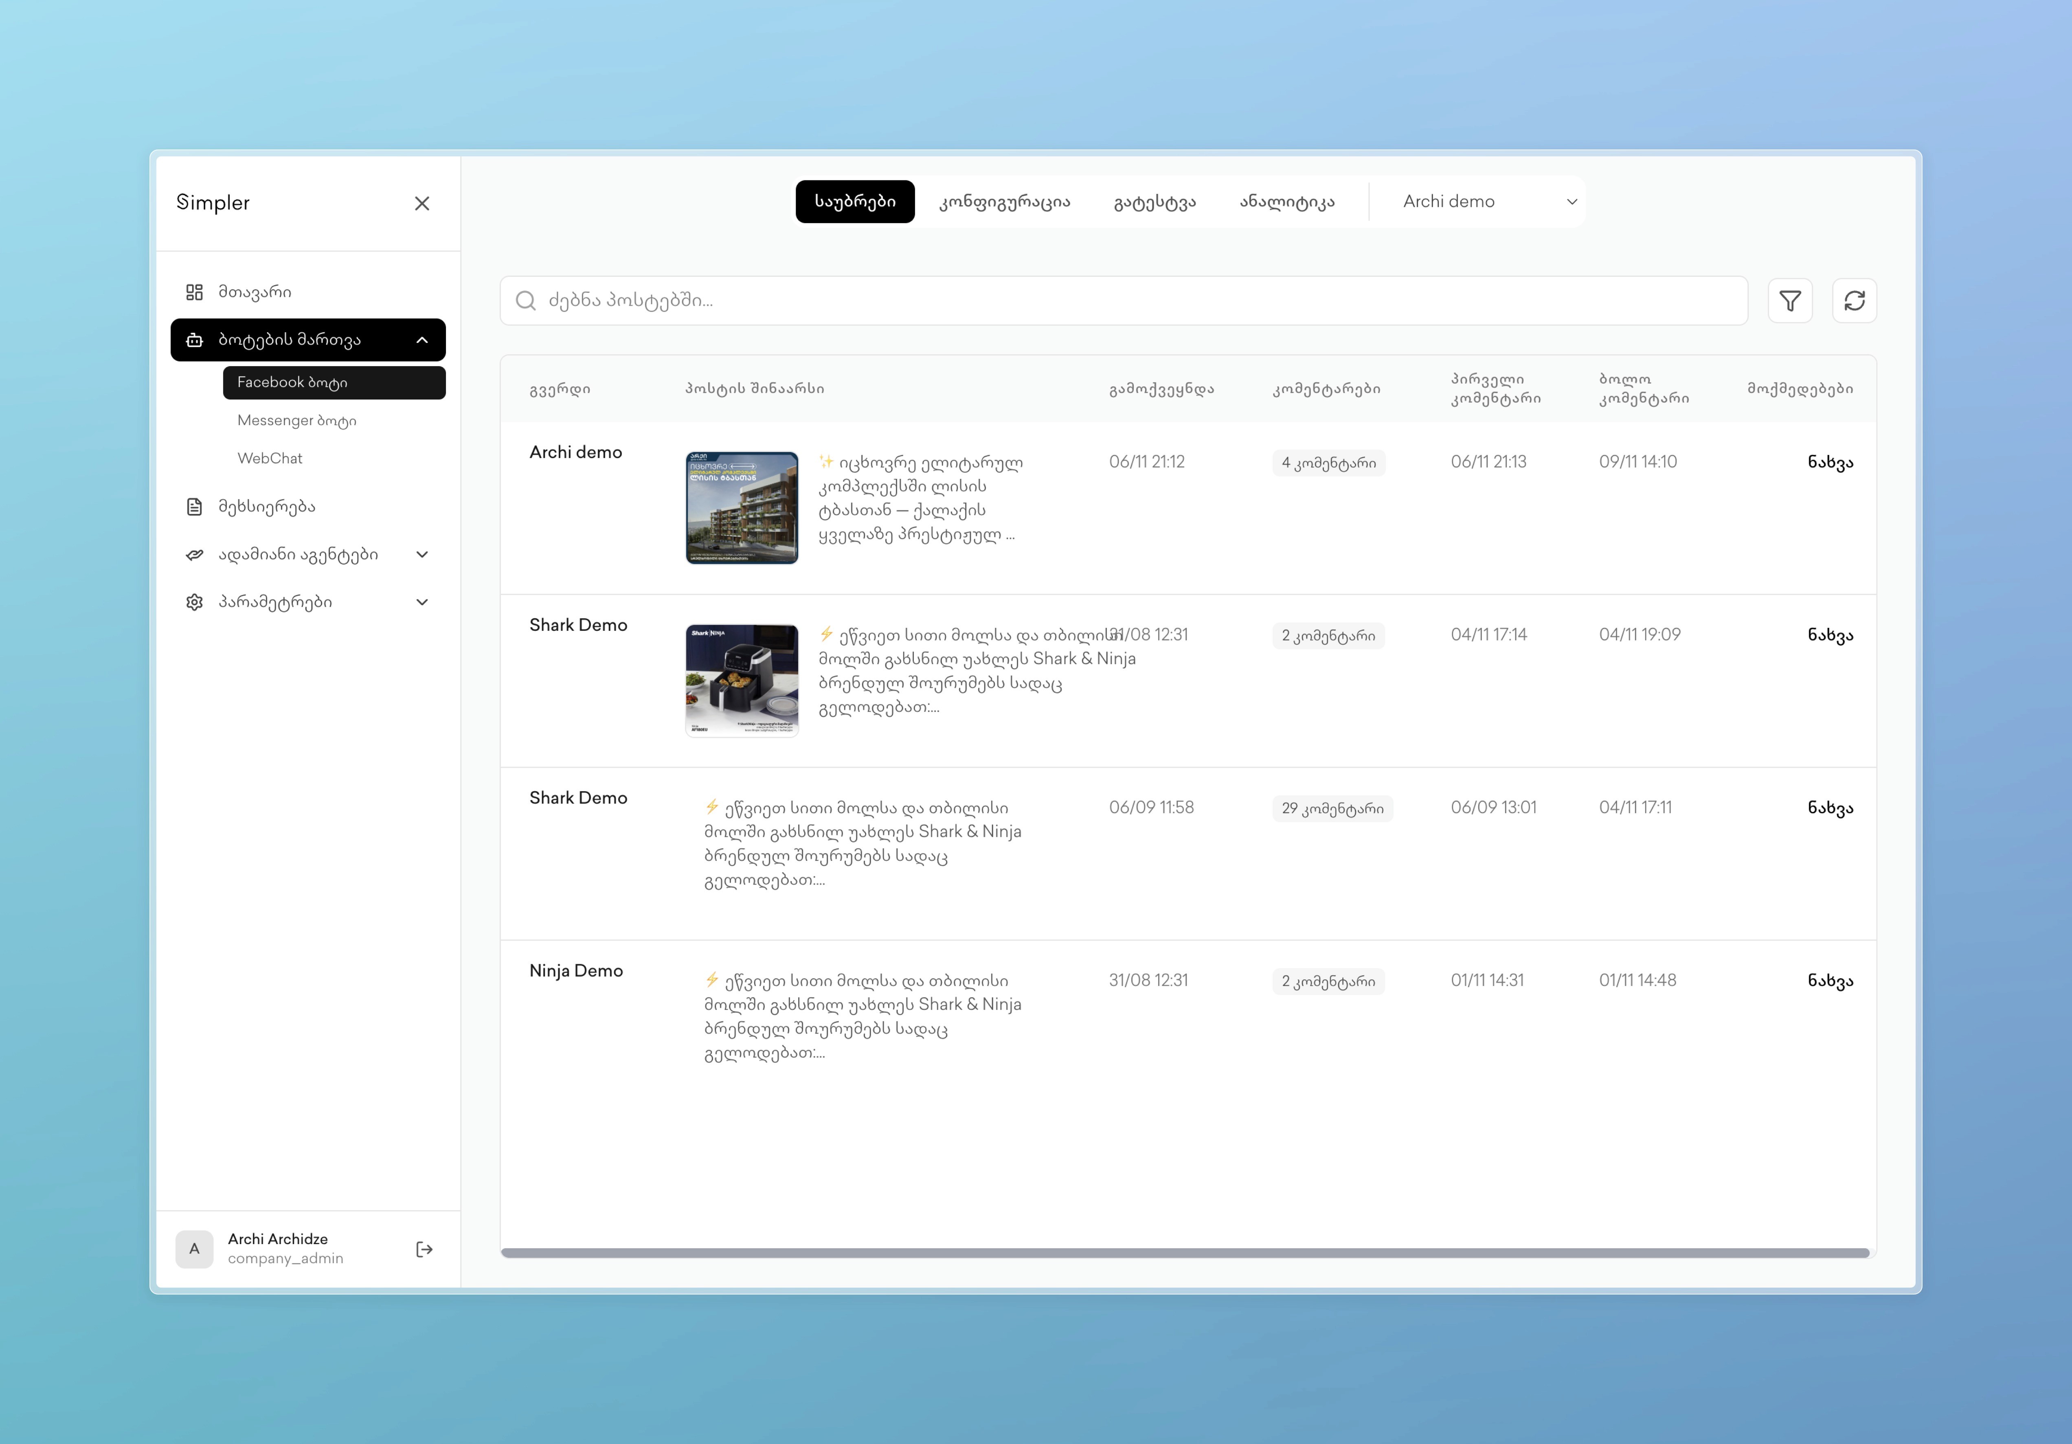The height and width of the screenshot is (1444, 2072).
Task: Open the Messenger ბოტი sidebar item
Action: coord(296,421)
